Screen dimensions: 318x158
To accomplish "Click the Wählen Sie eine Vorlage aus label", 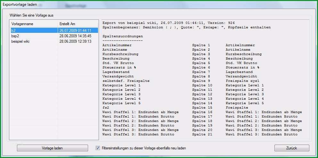I will [x=31, y=15].
